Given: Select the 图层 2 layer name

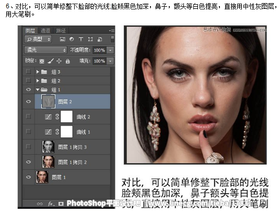Looking at the screenshot, I should tap(65, 102).
